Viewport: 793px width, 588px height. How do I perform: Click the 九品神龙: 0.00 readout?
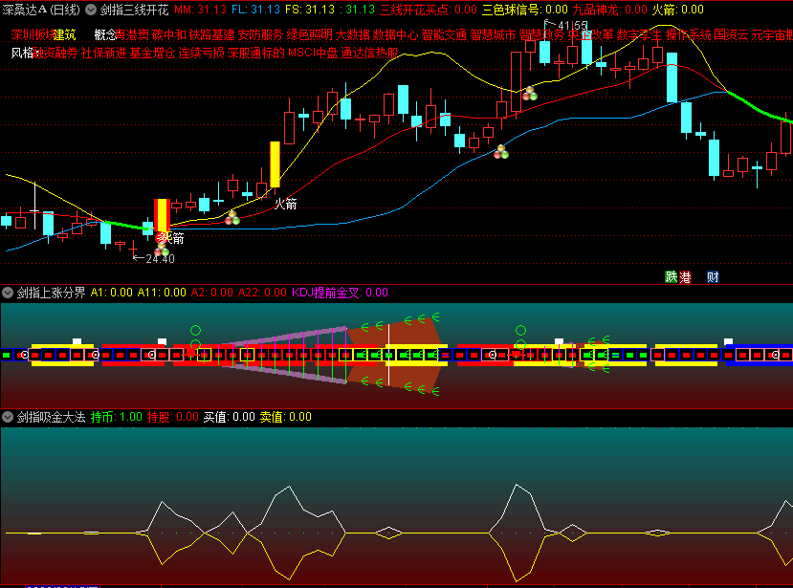click(x=609, y=10)
